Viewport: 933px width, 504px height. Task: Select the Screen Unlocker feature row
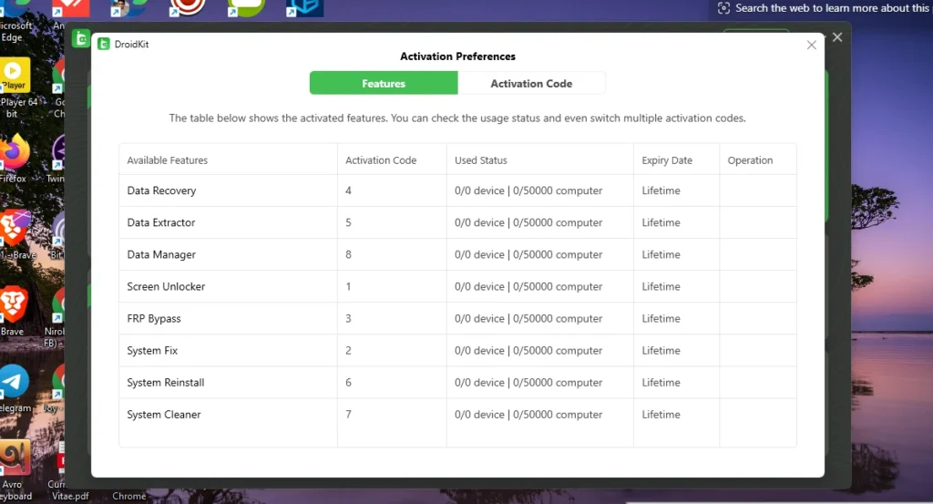point(457,287)
